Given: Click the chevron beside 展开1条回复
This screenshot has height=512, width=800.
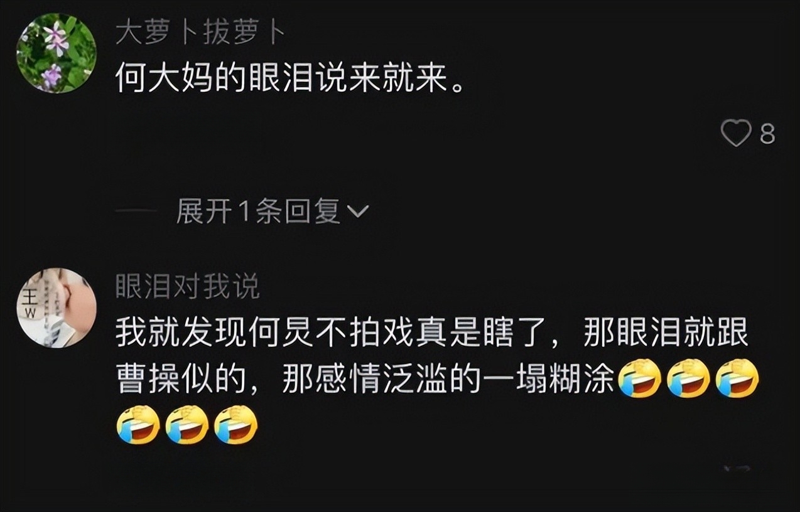Looking at the screenshot, I should [358, 213].
